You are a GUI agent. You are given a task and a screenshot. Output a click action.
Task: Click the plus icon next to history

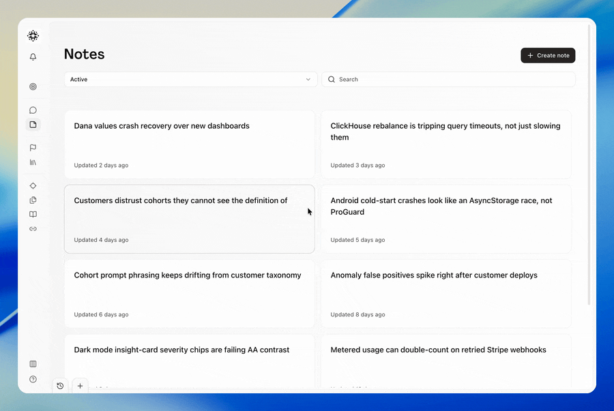(x=80, y=386)
